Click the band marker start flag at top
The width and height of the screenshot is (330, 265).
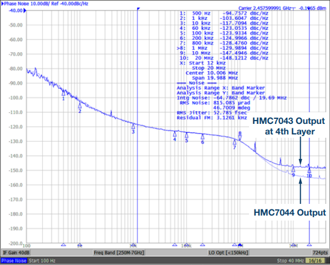coord(138,9)
